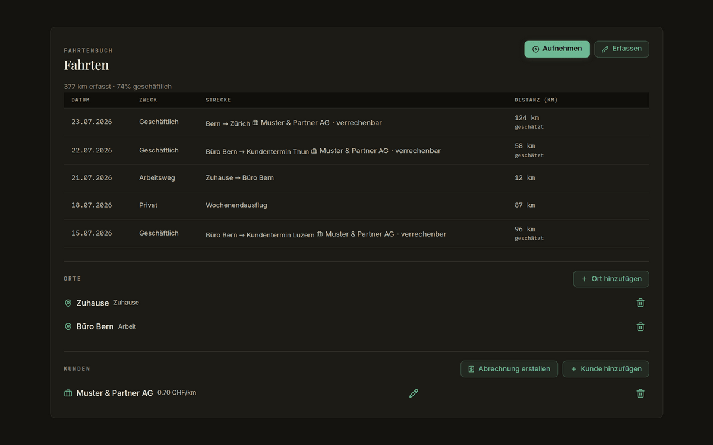Click the pin icon beside Zuhause

point(68,303)
